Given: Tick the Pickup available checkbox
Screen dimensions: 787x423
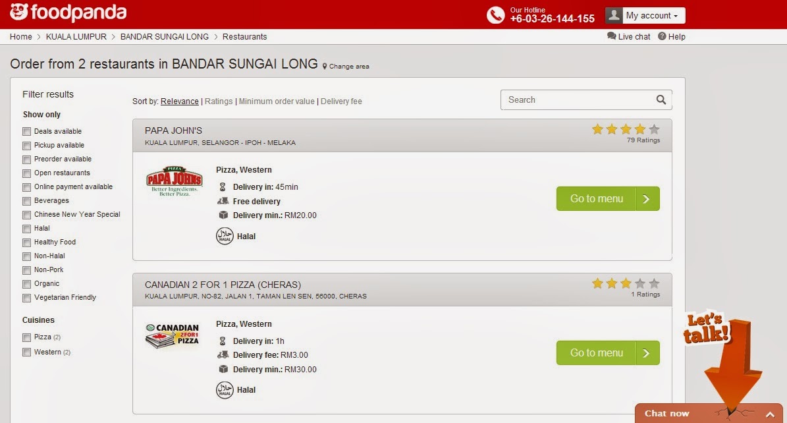Looking at the screenshot, I should tap(26, 146).
